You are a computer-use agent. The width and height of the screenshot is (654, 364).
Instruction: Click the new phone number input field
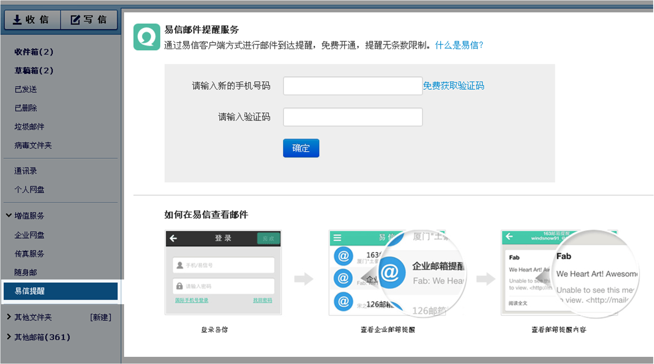[352, 86]
